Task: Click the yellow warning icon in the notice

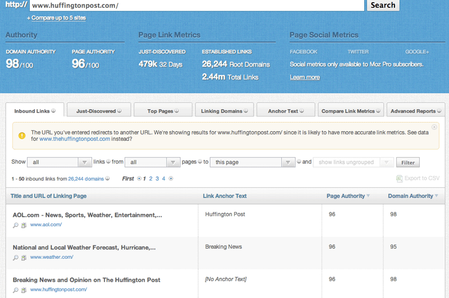Action: click(x=22, y=136)
